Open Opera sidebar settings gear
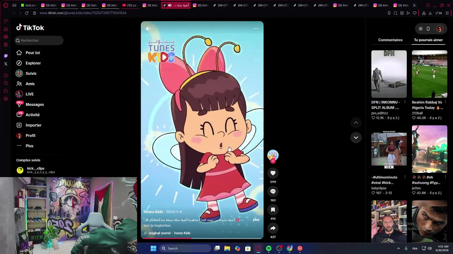 (6, 99)
